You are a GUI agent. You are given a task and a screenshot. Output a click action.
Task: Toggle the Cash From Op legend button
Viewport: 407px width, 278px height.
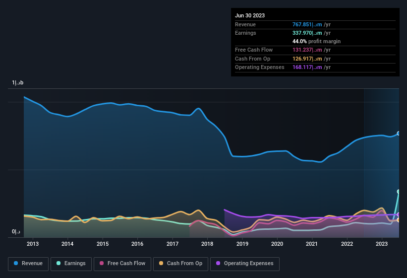coord(180,264)
